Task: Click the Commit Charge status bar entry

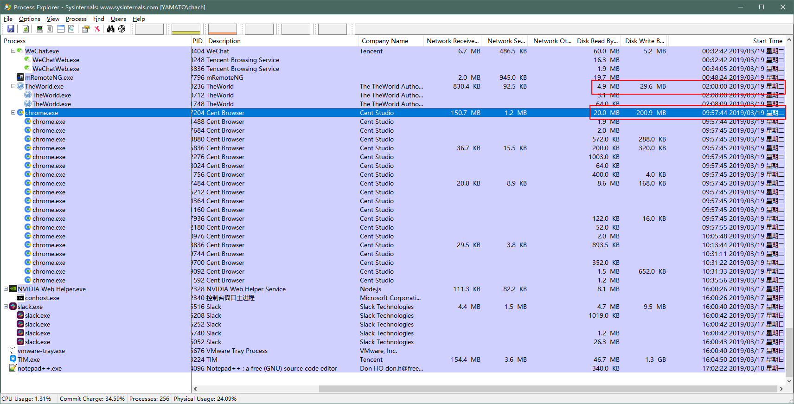Action: coord(92,398)
